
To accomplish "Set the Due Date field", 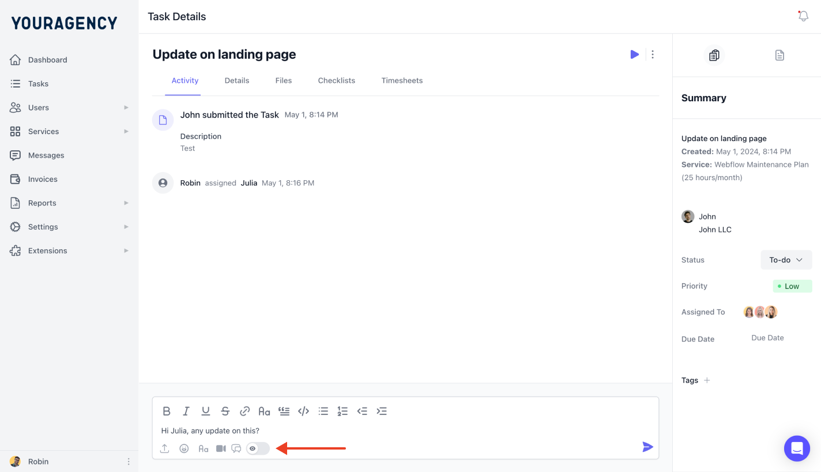I will 767,338.
